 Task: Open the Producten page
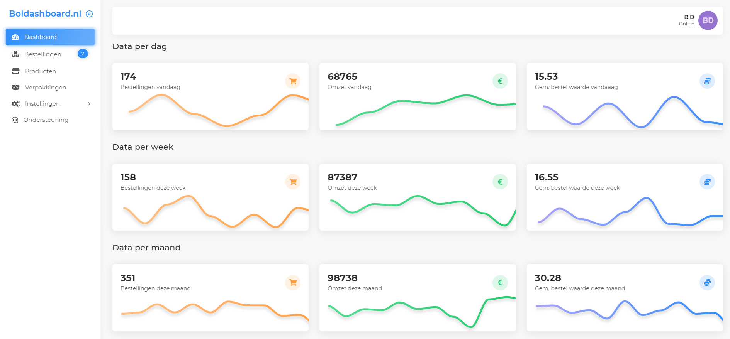click(x=41, y=71)
